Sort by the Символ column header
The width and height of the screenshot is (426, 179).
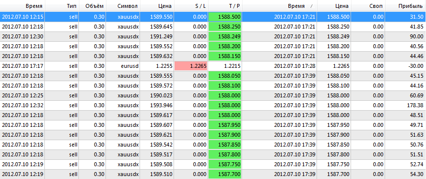[x=123, y=6]
